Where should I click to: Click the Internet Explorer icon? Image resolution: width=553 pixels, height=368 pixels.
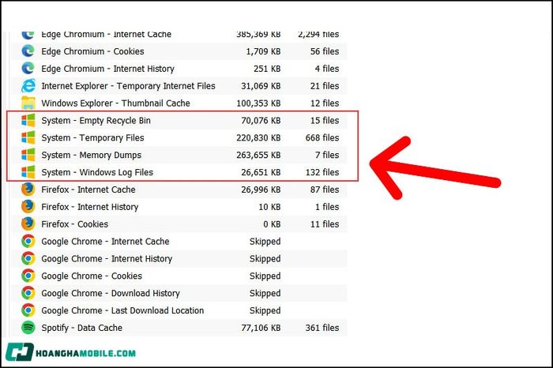[x=28, y=85]
